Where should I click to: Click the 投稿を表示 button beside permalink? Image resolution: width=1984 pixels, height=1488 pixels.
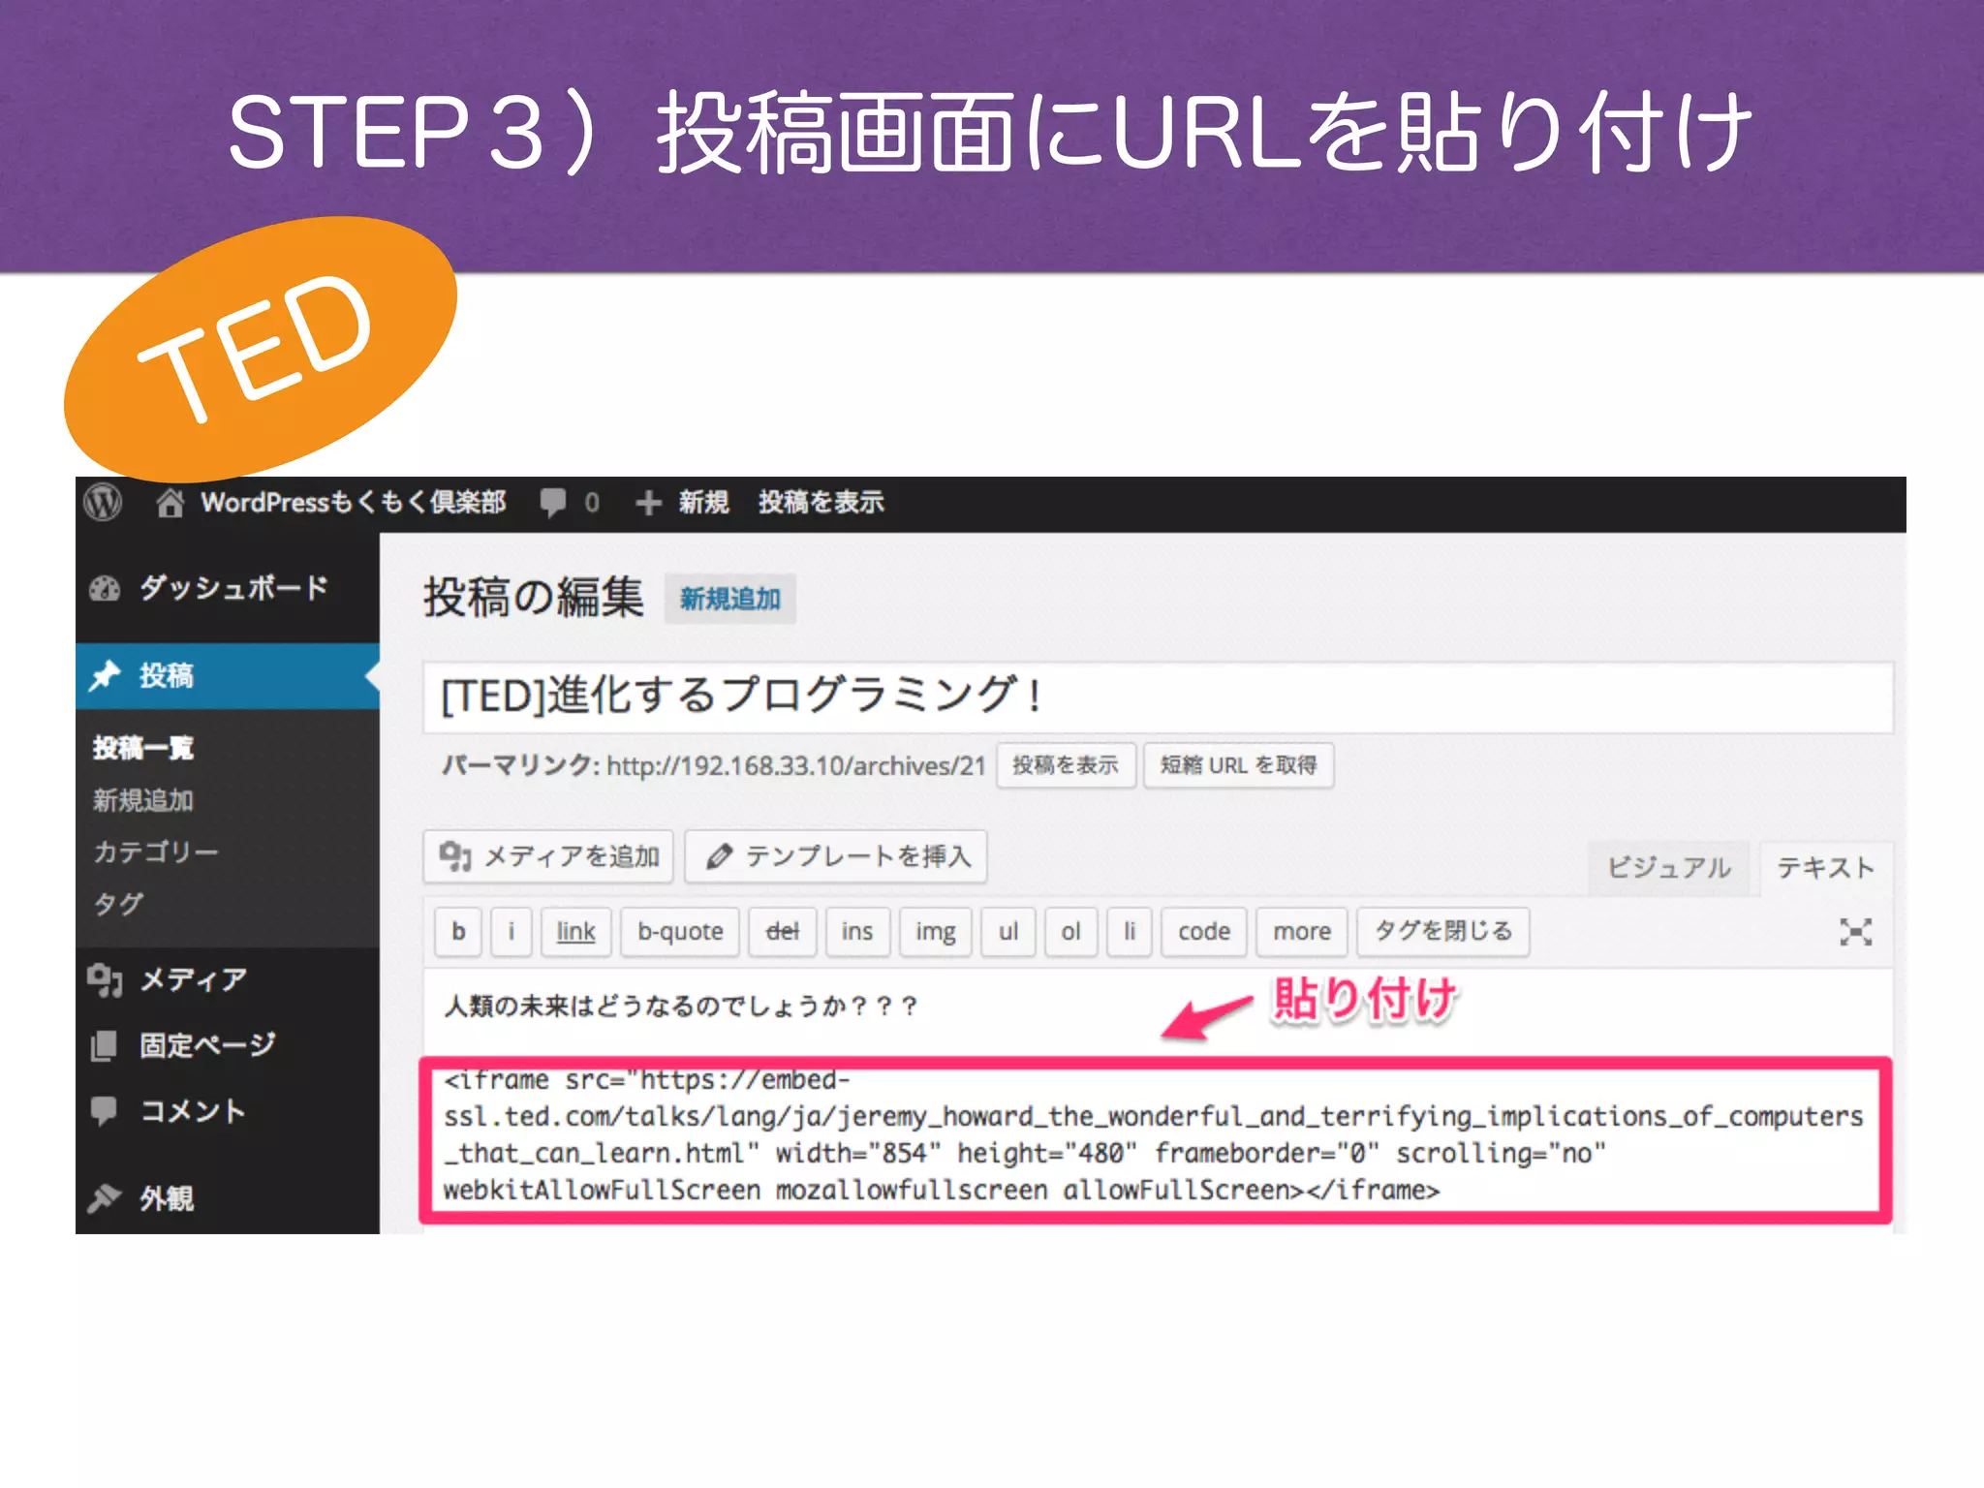point(1066,765)
